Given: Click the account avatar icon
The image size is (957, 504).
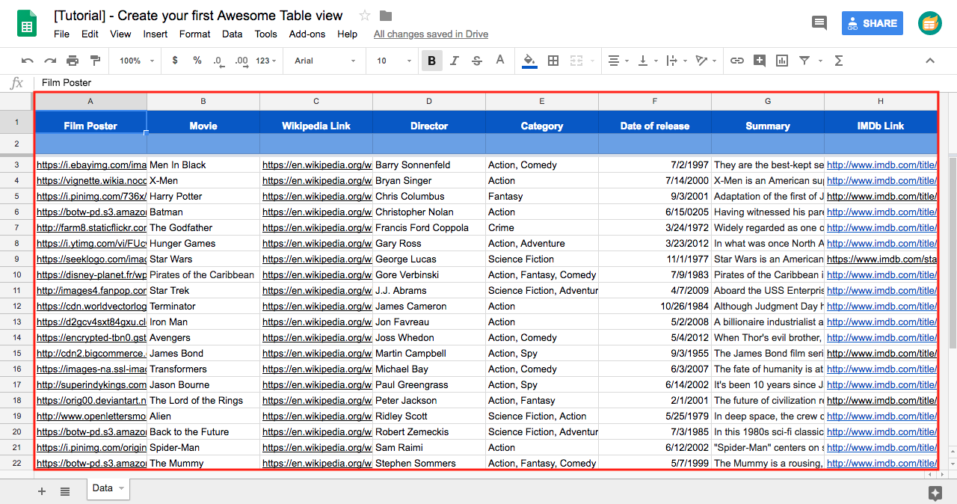Looking at the screenshot, I should (x=930, y=23).
